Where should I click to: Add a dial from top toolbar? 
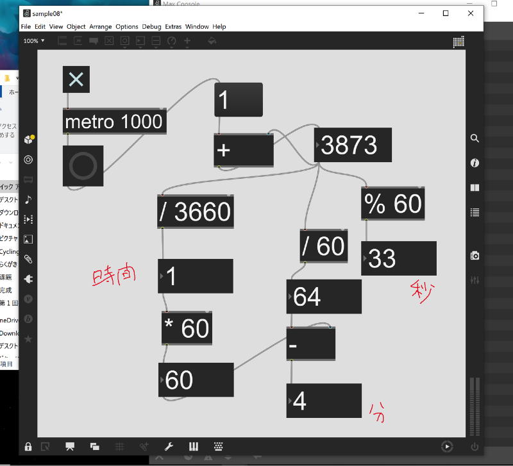pyautogui.click(x=171, y=41)
